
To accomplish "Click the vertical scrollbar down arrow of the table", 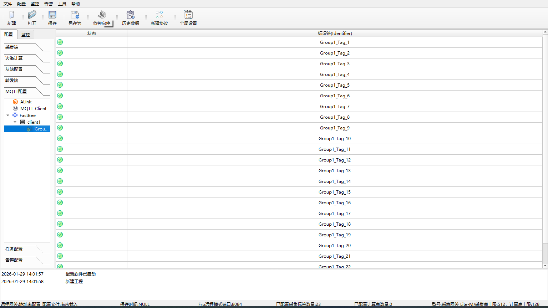I will click(x=545, y=266).
